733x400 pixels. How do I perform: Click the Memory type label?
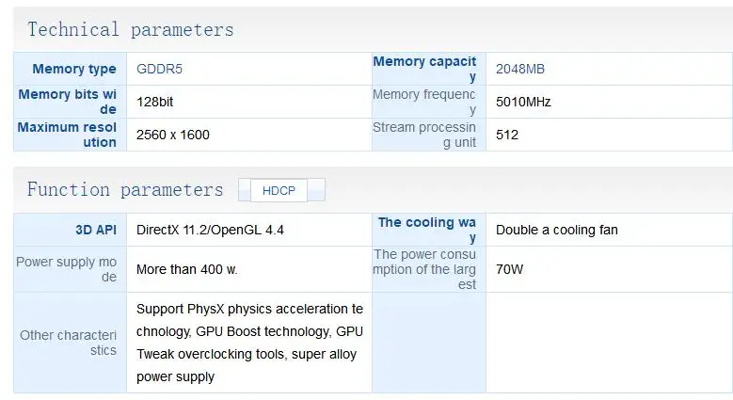[74, 69]
